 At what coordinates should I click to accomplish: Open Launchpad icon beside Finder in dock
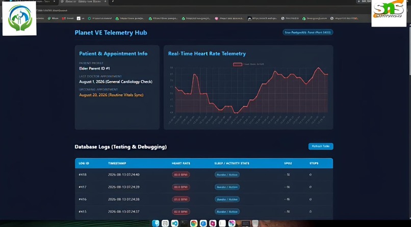pos(165,223)
